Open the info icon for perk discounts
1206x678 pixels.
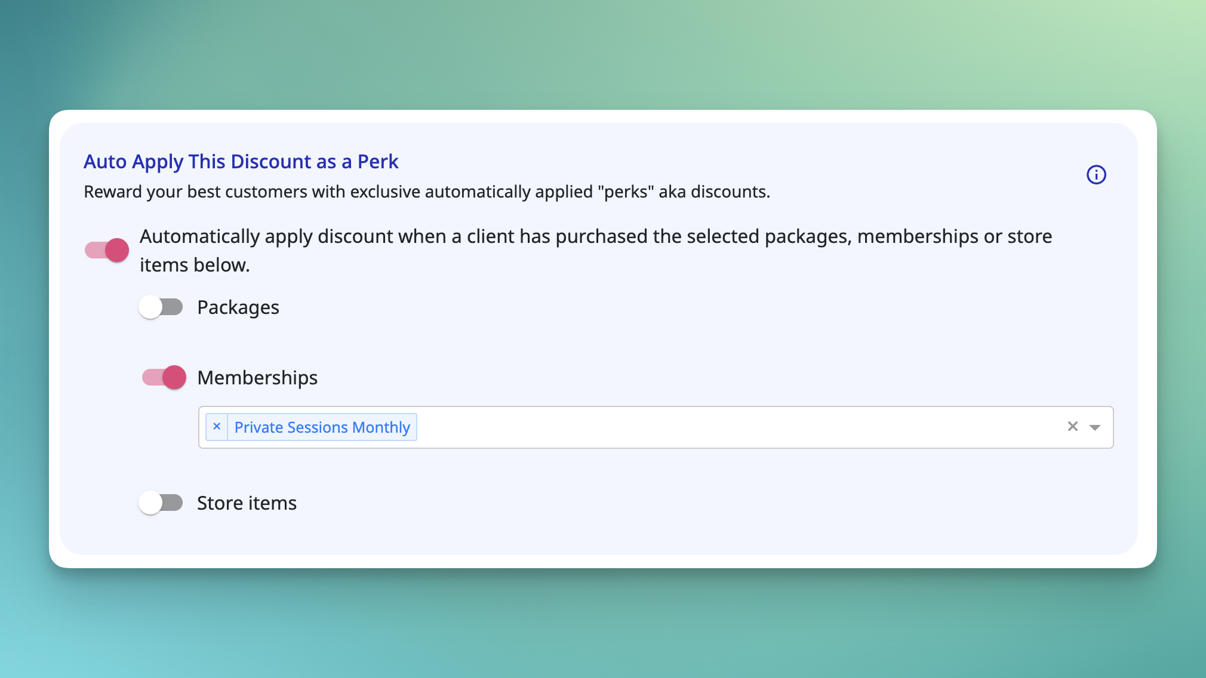coord(1096,175)
